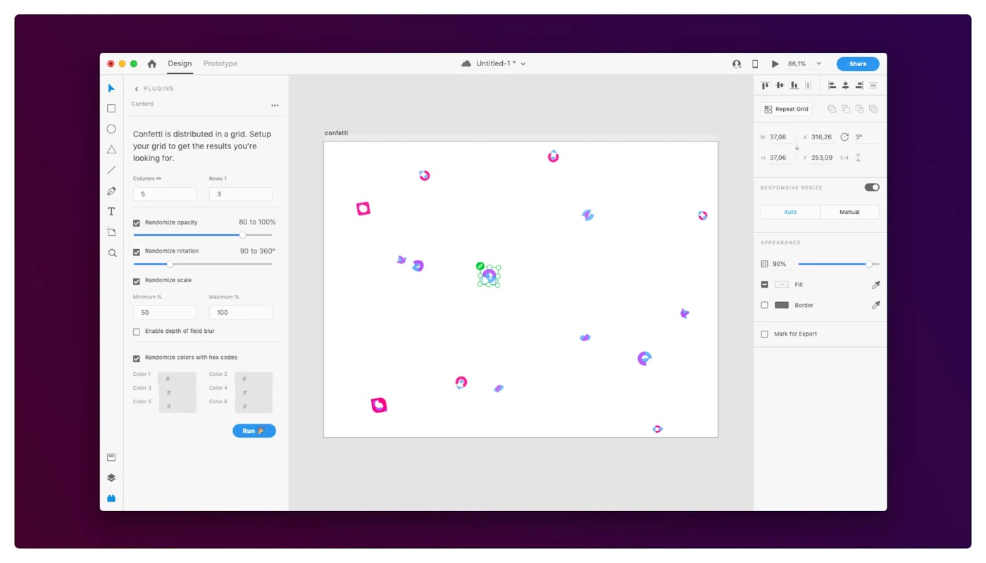Click the Run confetti button
Screen dimensions: 986x563
(x=254, y=431)
